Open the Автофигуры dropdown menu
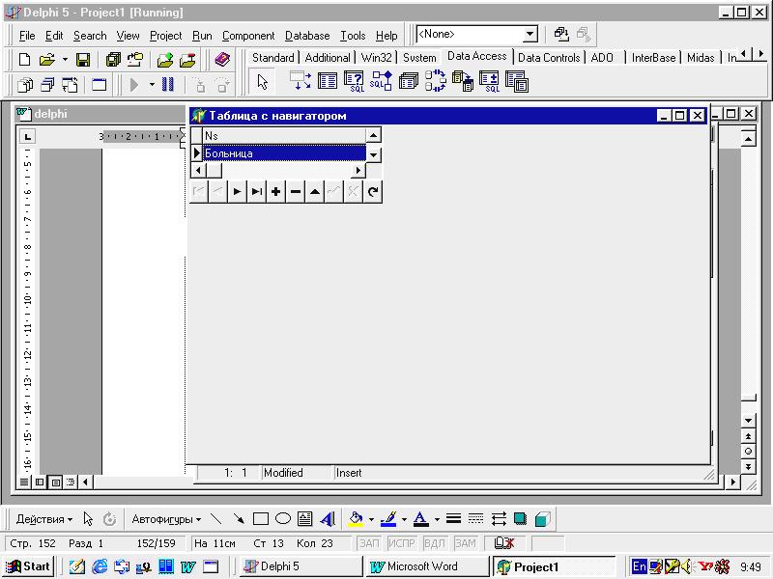773x579 pixels. pyautogui.click(x=166, y=519)
